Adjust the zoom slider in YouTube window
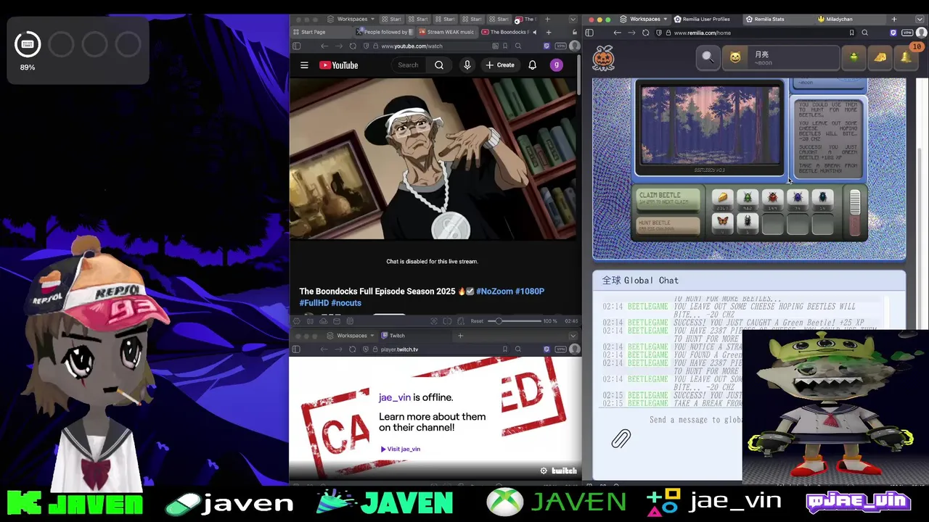 coord(515,321)
